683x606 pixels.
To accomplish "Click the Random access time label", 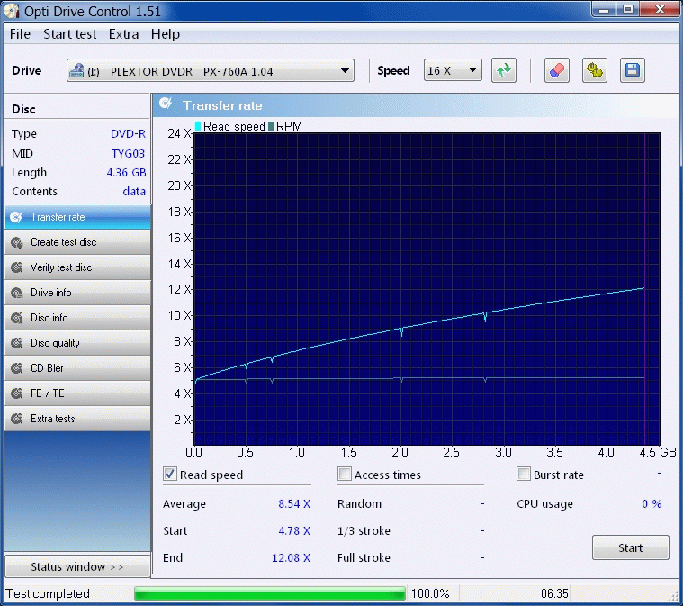I will [x=359, y=504].
